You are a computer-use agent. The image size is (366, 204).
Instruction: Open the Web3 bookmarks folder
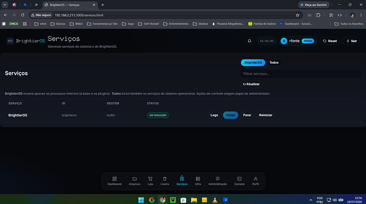76,24
